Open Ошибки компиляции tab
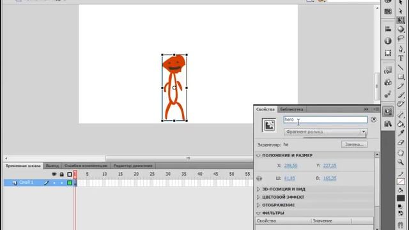Image resolution: width=409 pixels, height=230 pixels. pyautogui.click(x=86, y=166)
